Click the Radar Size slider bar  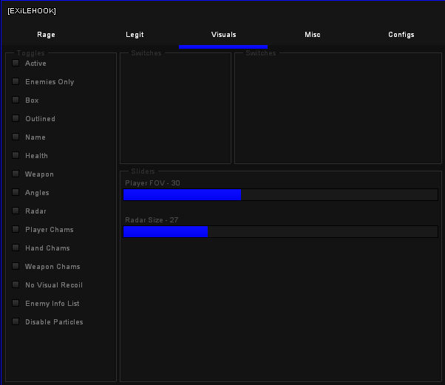281,232
